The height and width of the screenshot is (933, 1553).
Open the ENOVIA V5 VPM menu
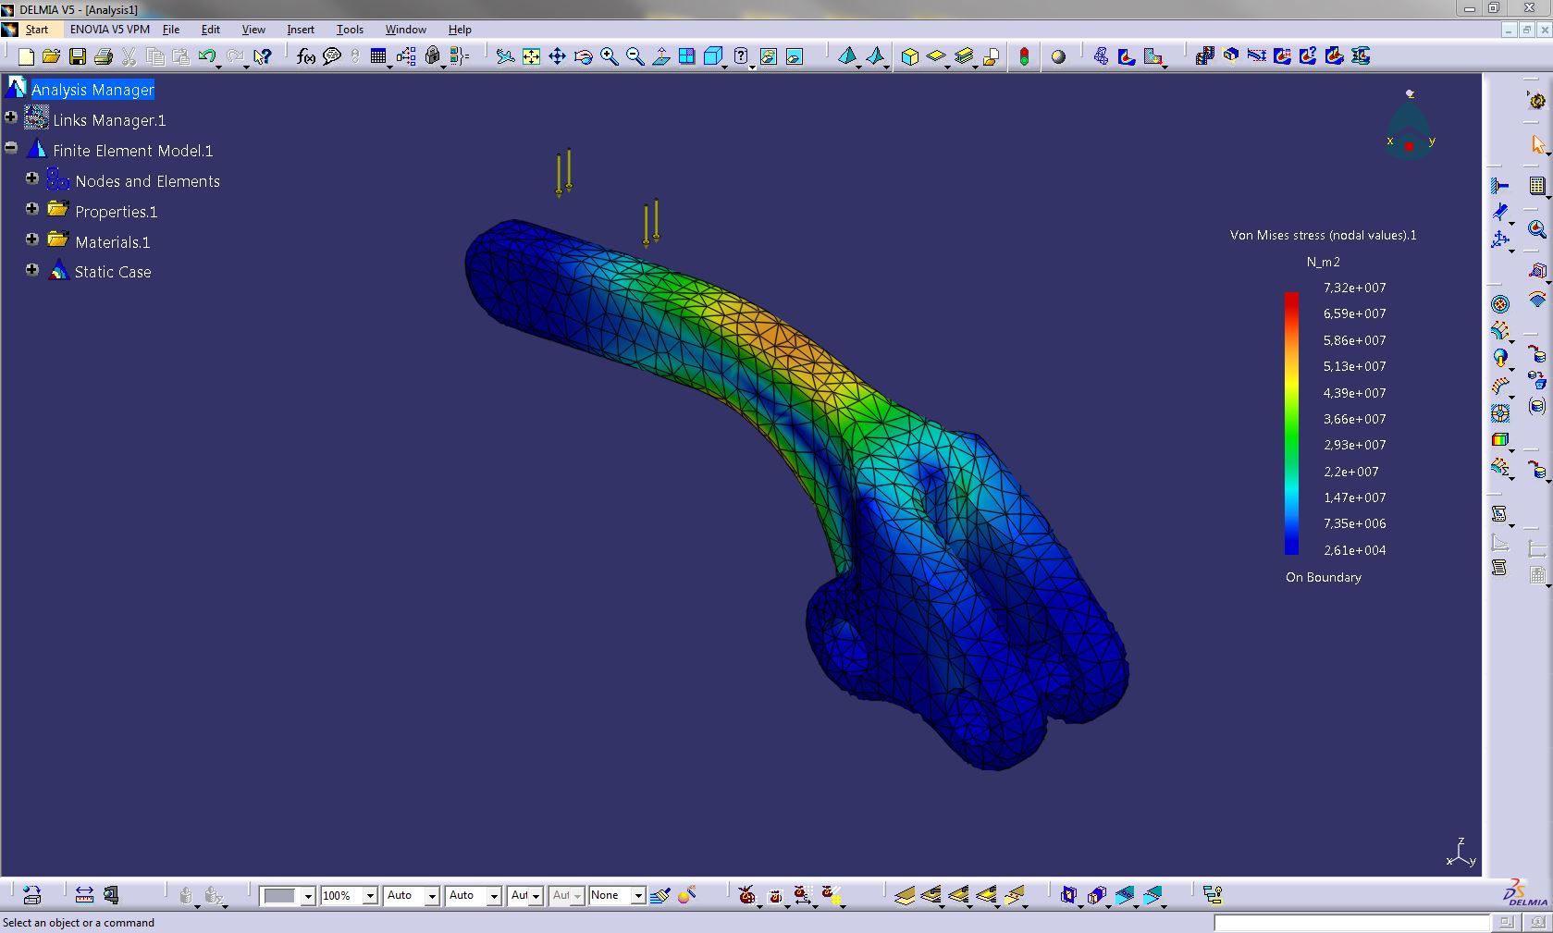(110, 30)
